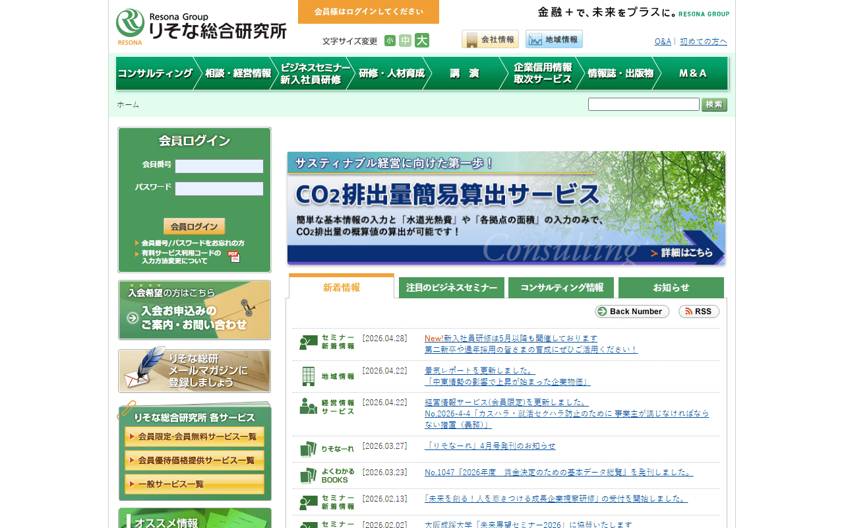Open 相談・経営情報 menu
844x528 pixels.
coord(237,73)
